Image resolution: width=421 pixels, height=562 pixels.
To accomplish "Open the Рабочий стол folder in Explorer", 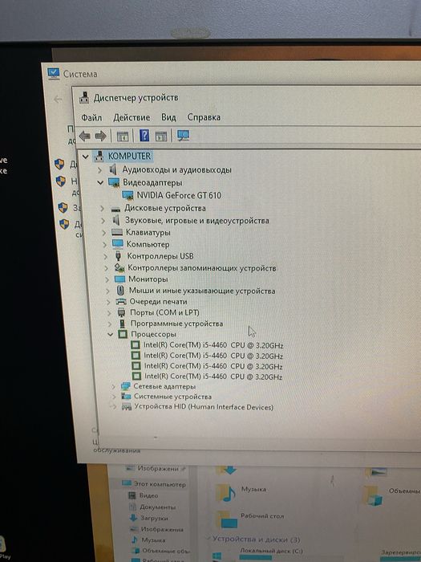I will tap(249, 519).
